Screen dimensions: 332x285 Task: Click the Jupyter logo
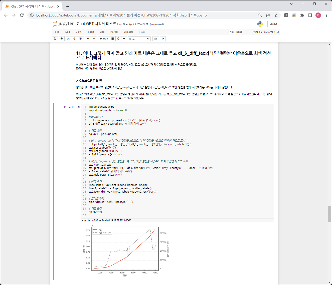[63, 24]
